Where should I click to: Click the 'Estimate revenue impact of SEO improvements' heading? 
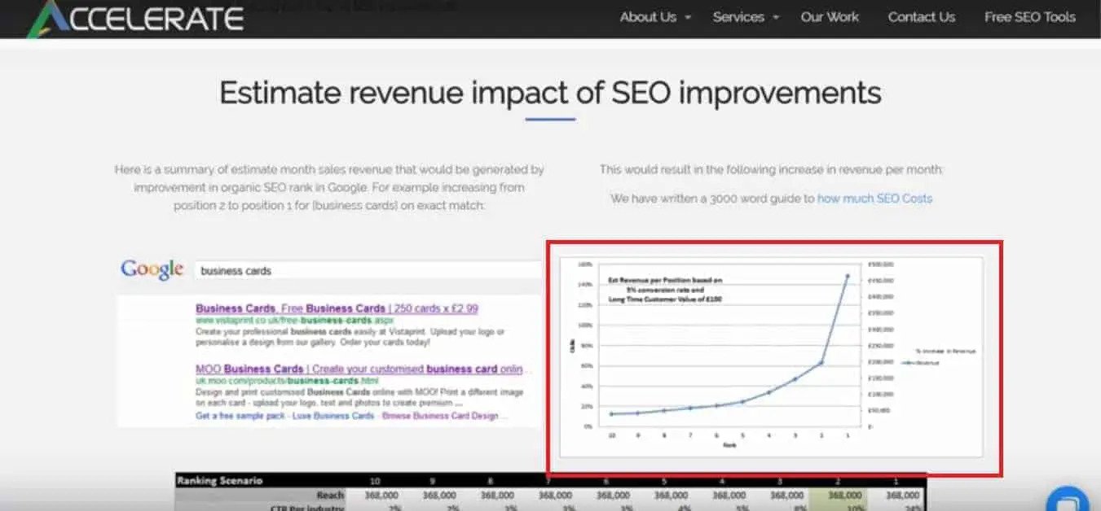pos(550,93)
